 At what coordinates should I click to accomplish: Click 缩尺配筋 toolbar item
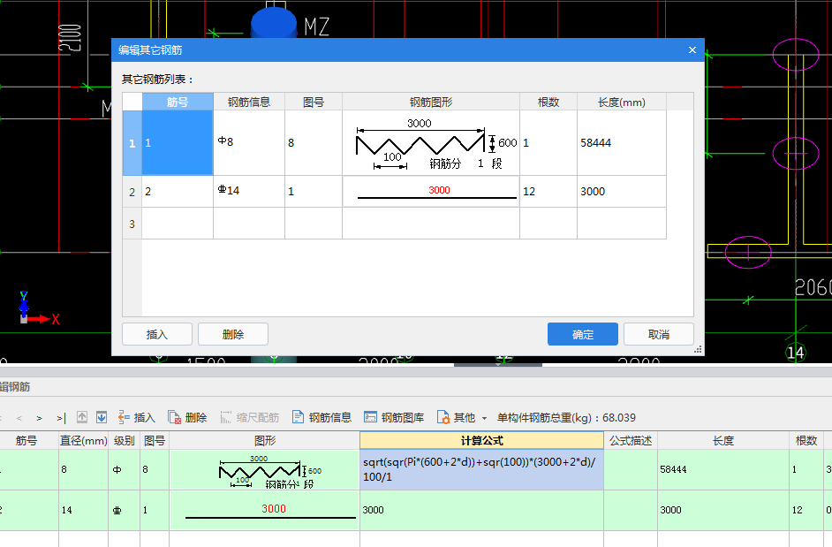click(x=250, y=417)
